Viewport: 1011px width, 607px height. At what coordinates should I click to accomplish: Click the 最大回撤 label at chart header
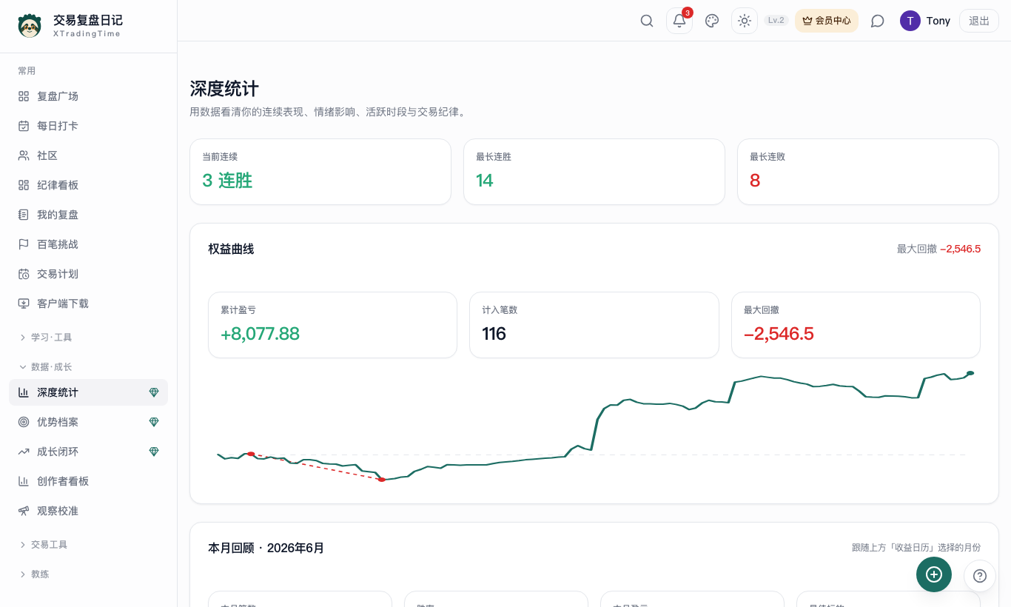click(917, 249)
